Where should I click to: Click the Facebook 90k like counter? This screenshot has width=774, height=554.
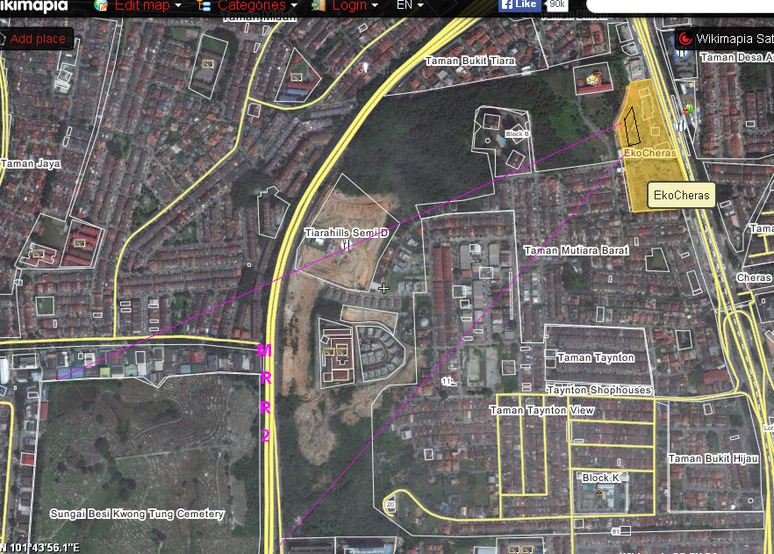(556, 4)
